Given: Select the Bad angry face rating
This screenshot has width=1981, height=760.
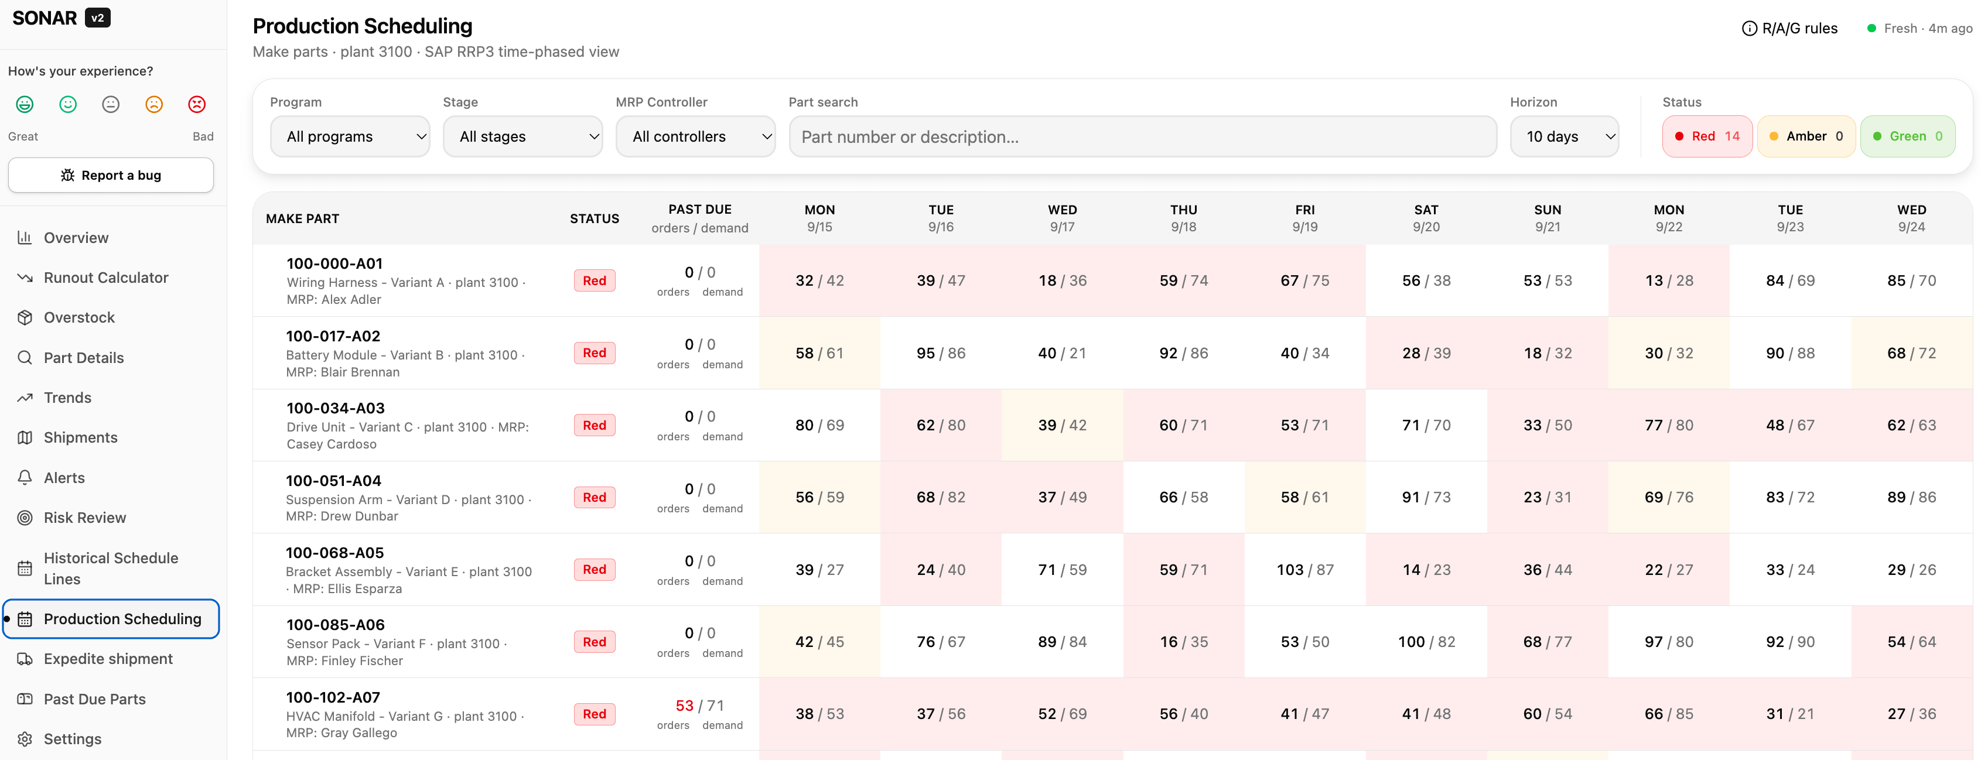Looking at the screenshot, I should 197,104.
